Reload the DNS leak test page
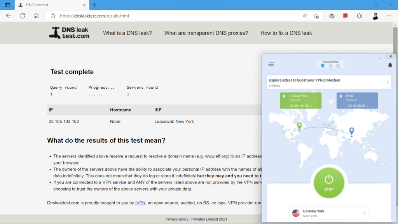 pyautogui.click(x=22, y=16)
